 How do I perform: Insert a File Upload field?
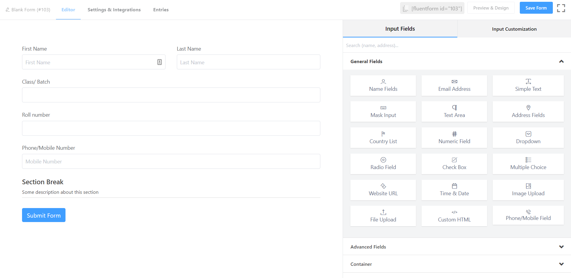pyautogui.click(x=383, y=216)
